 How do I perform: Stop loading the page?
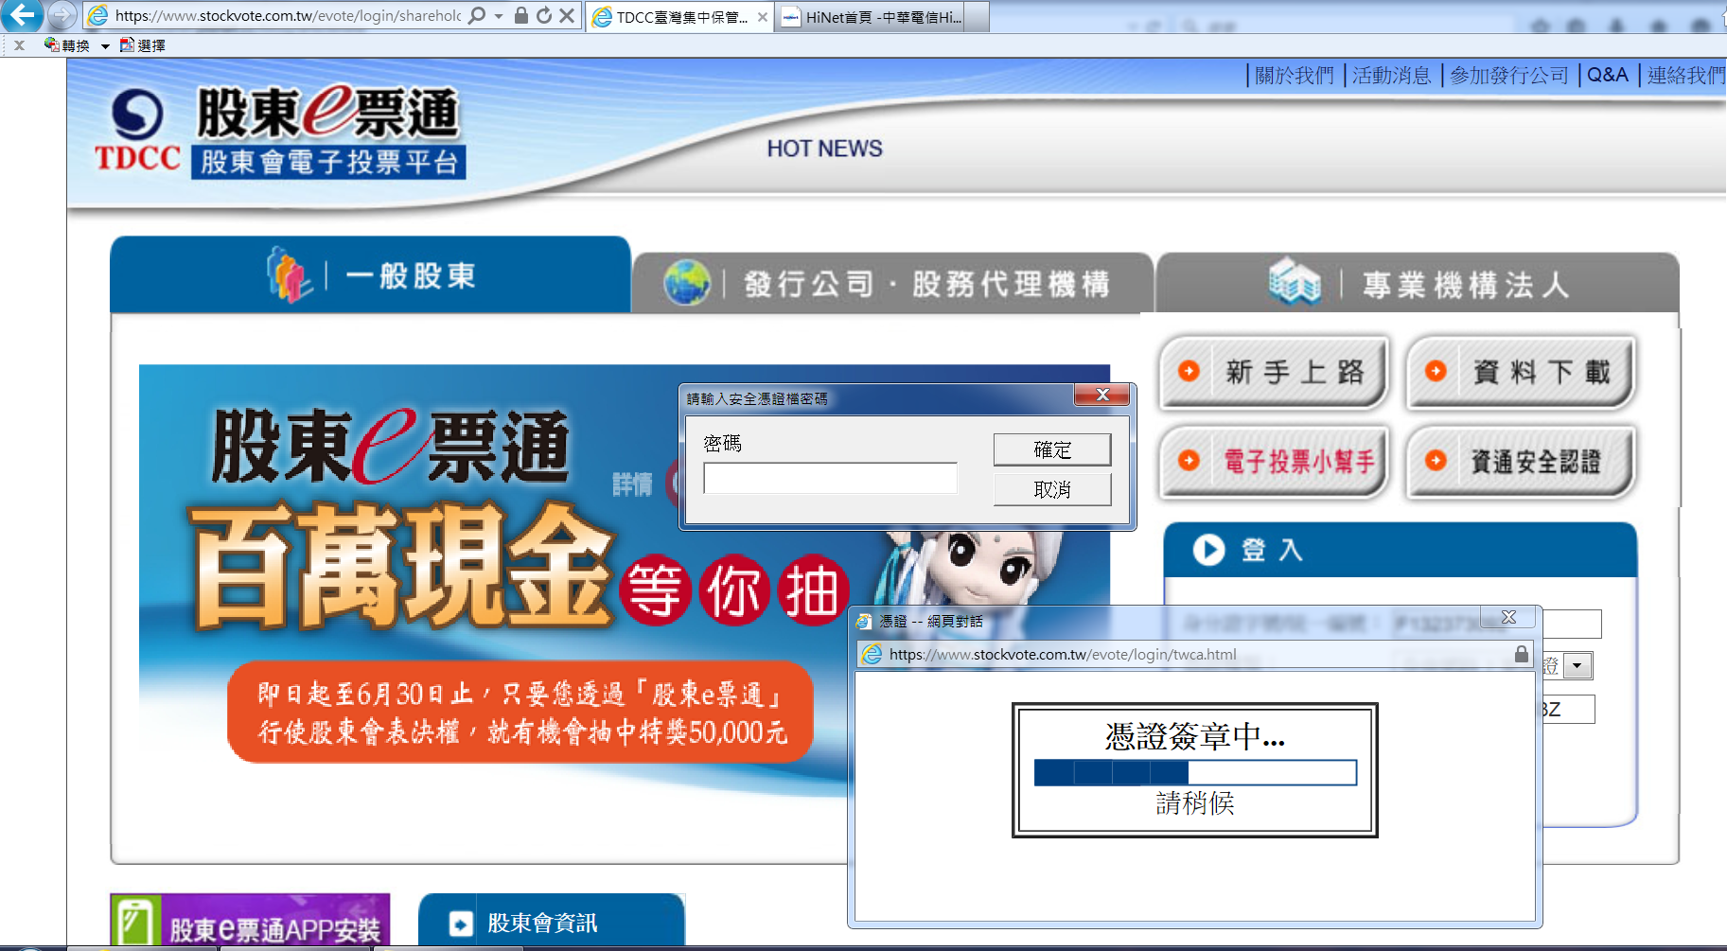coord(566,15)
